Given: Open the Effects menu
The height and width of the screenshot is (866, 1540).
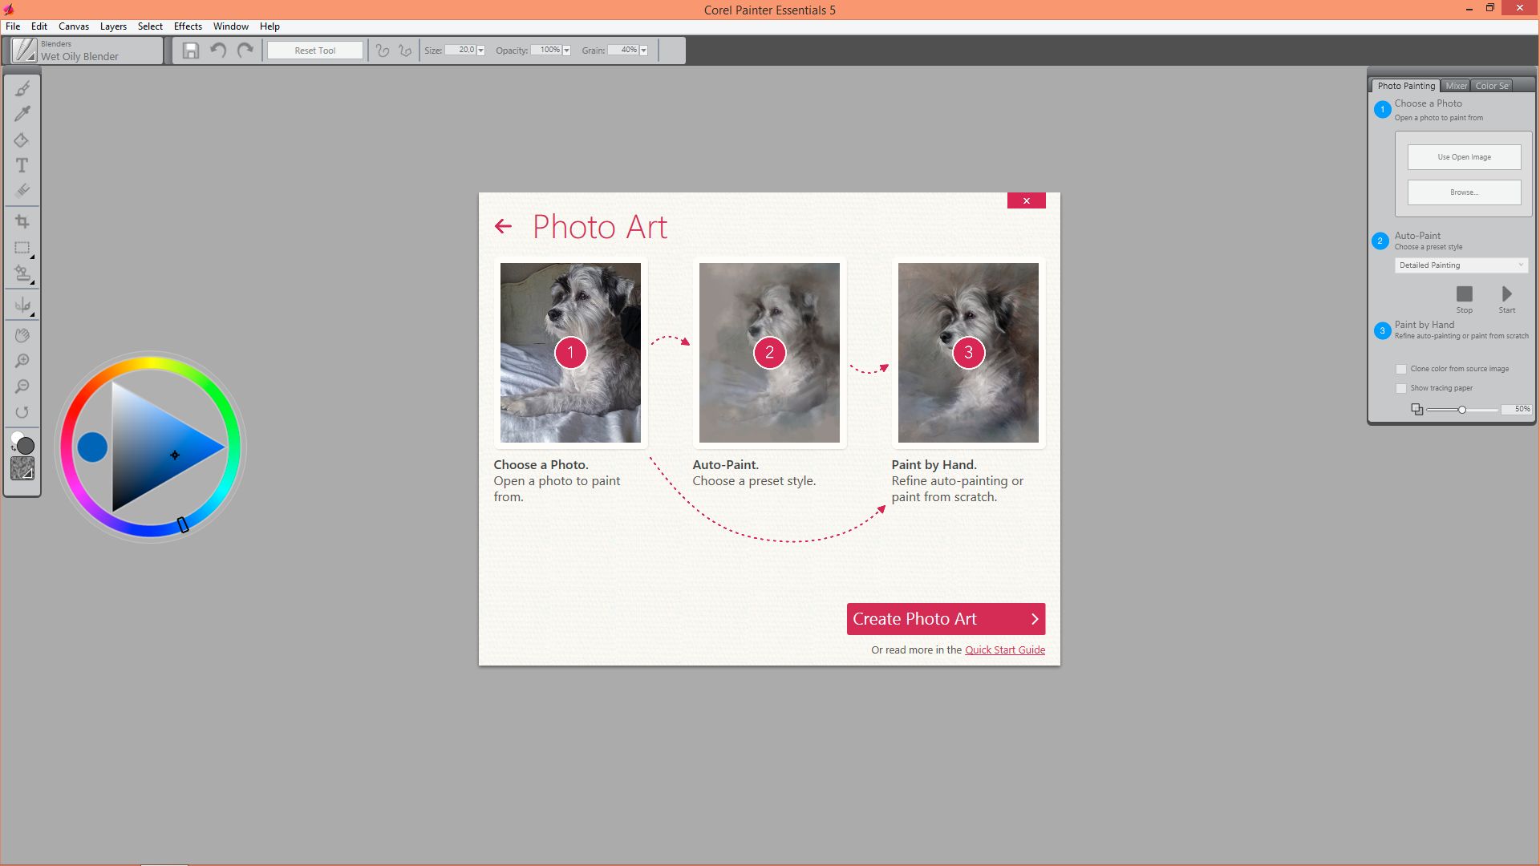Looking at the screenshot, I should click(188, 26).
